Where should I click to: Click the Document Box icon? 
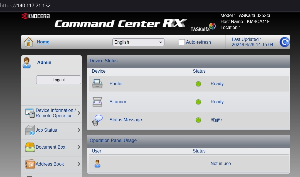click(30, 147)
